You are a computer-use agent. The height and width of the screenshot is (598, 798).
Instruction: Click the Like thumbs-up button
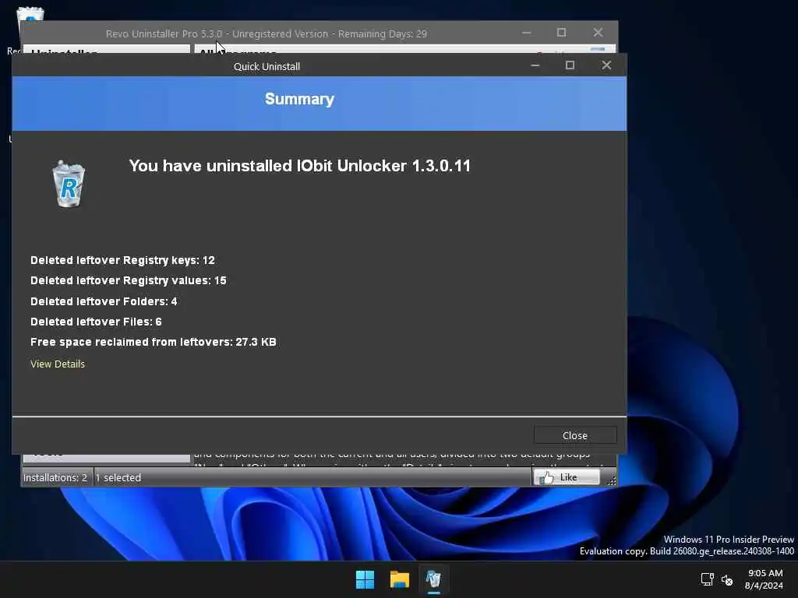pyautogui.click(x=567, y=477)
